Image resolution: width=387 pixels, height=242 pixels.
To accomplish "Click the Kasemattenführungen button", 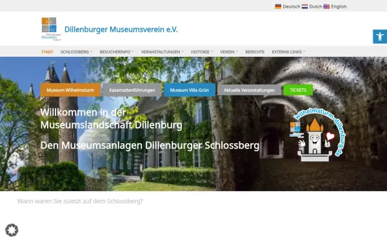I will tap(132, 90).
